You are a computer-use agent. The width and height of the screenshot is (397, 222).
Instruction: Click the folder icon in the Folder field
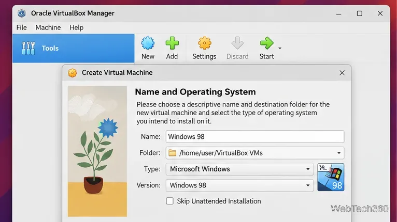coord(173,153)
